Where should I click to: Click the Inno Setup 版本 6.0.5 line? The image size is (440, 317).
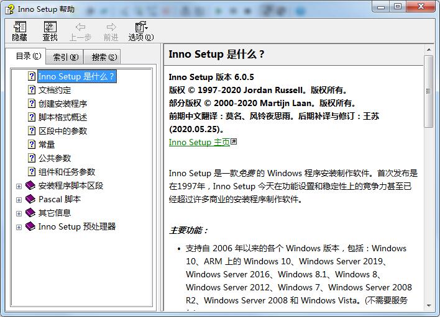211,77
